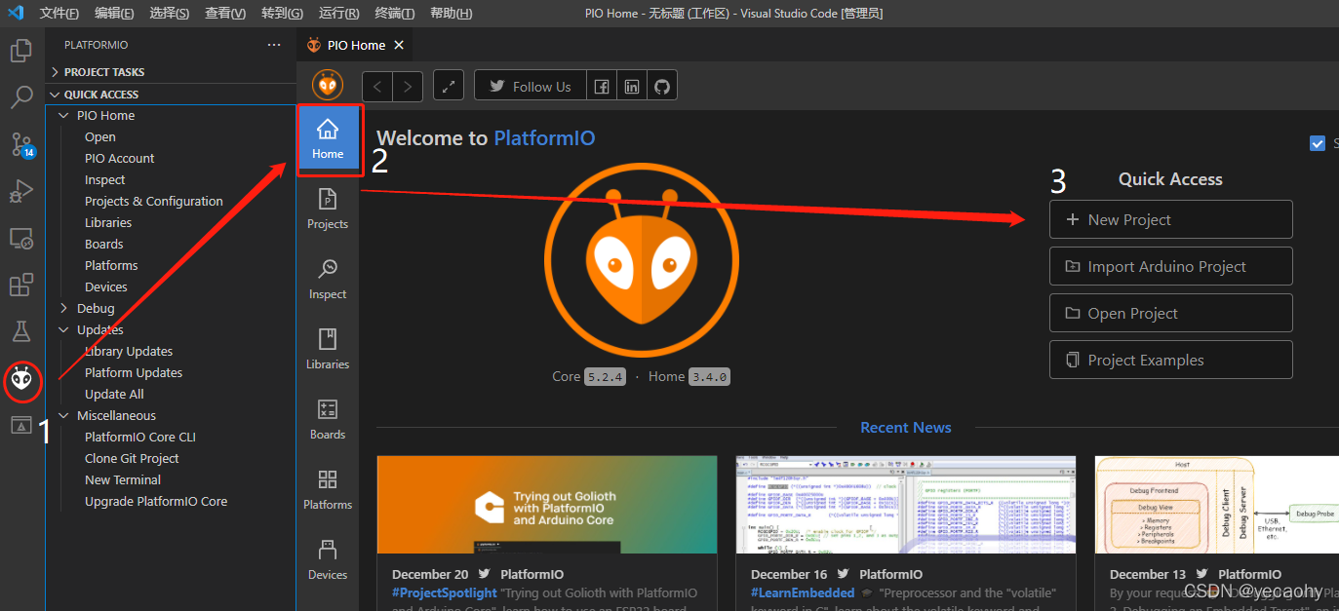Open the Search view in activity bar
The width and height of the screenshot is (1339, 611).
click(21, 97)
